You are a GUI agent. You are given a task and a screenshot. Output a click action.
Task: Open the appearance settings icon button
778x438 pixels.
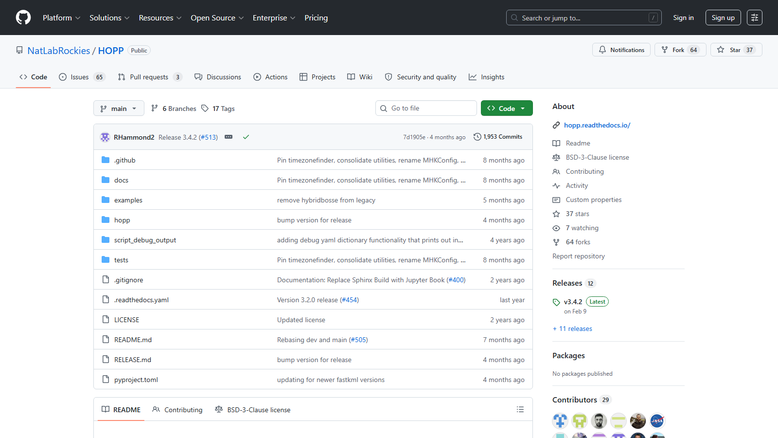coord(755,18)
